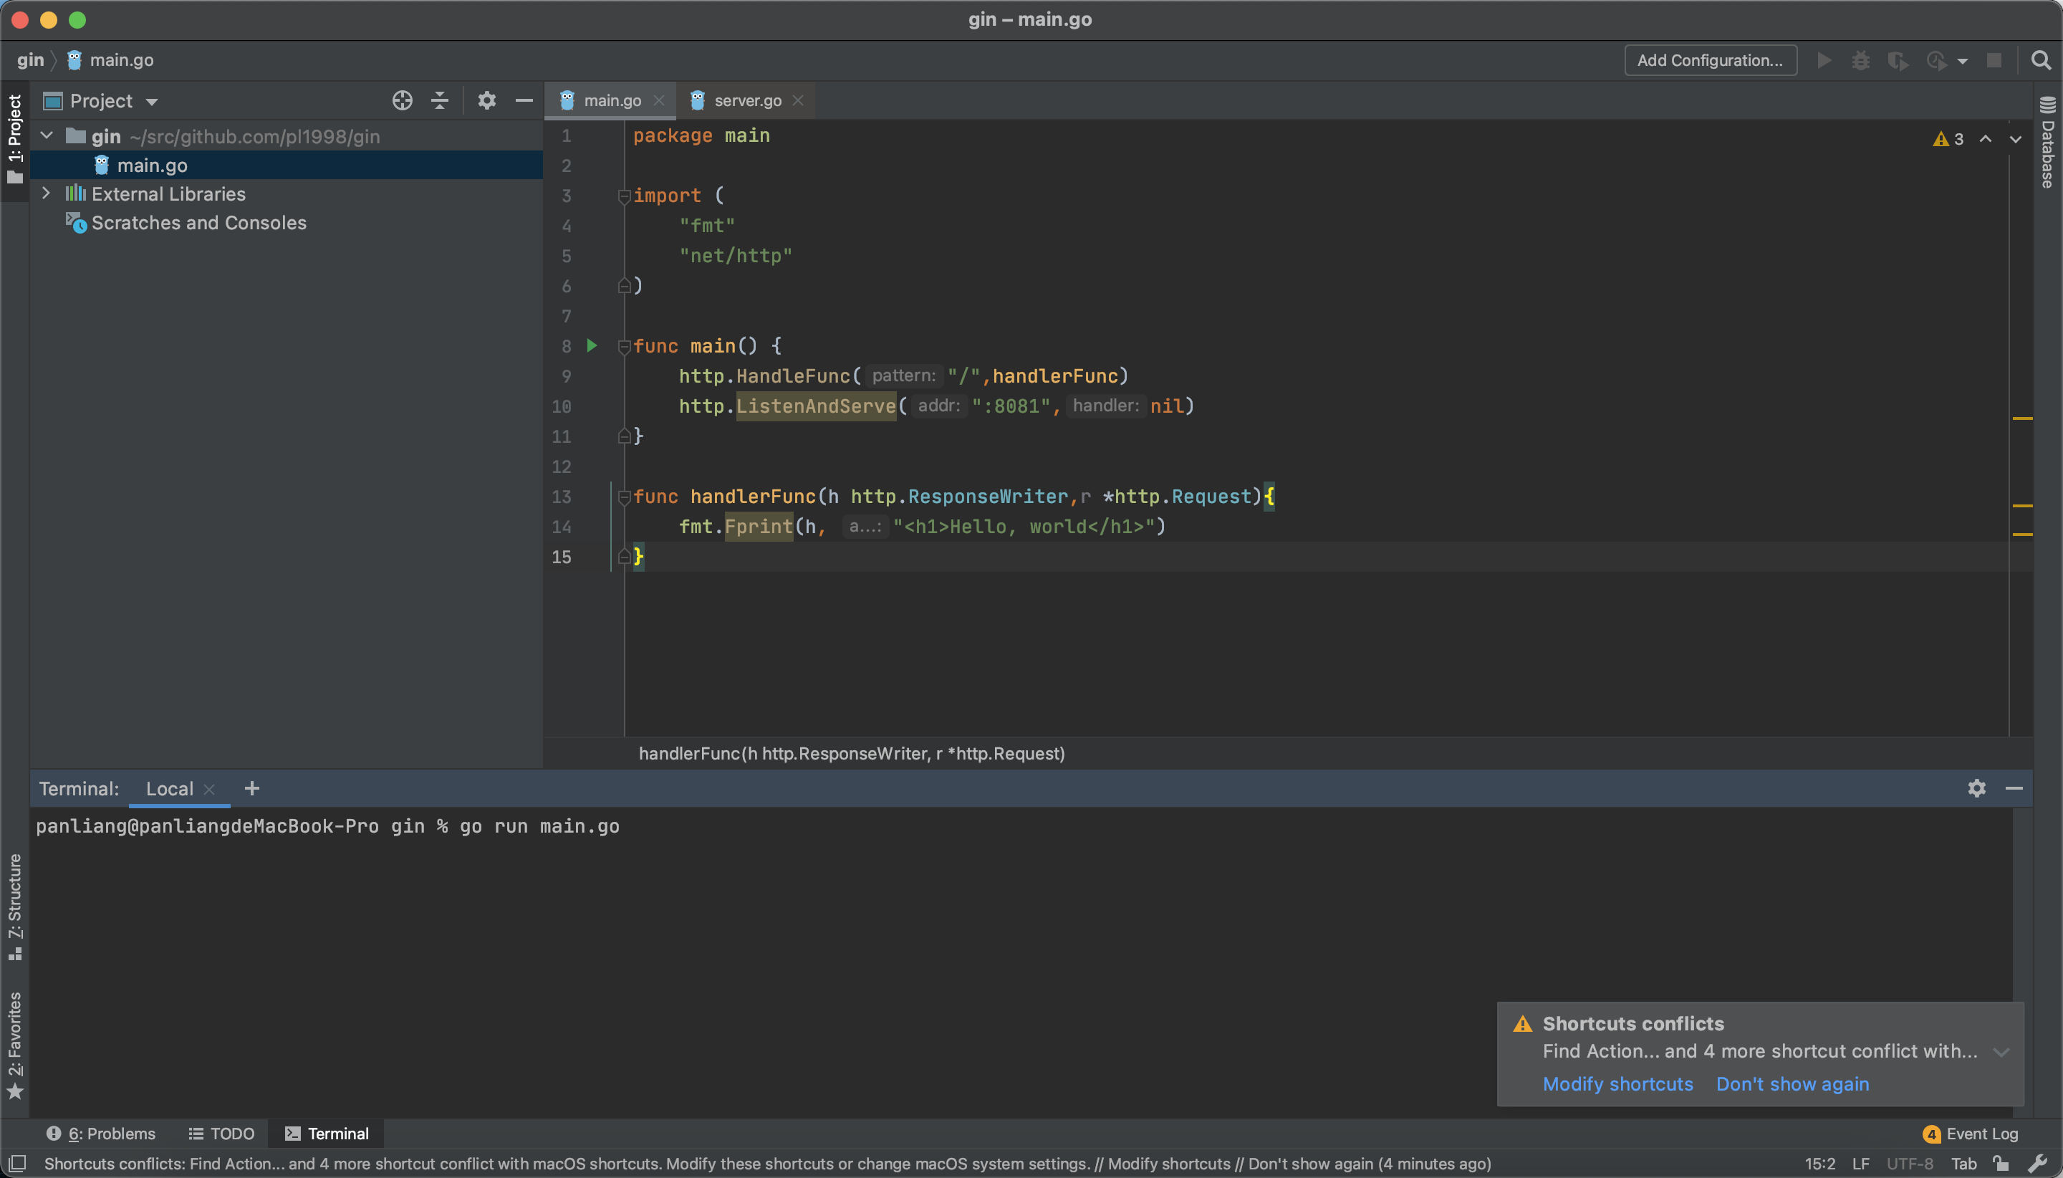Open the Event Log
2063x1178 pixels.
tap(1971, 1134)
